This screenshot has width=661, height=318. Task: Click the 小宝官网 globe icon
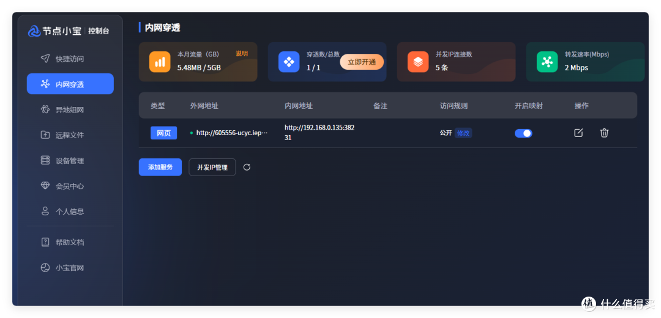click(x=45, y=267)
